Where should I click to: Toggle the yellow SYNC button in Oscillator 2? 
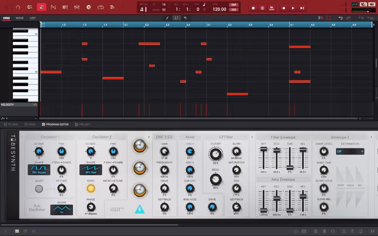tap(91, 188)
